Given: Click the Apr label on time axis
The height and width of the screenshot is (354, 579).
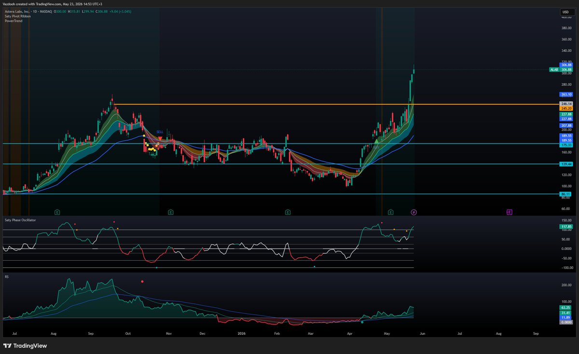Looking at the screenshot, I should click(349, 333).
